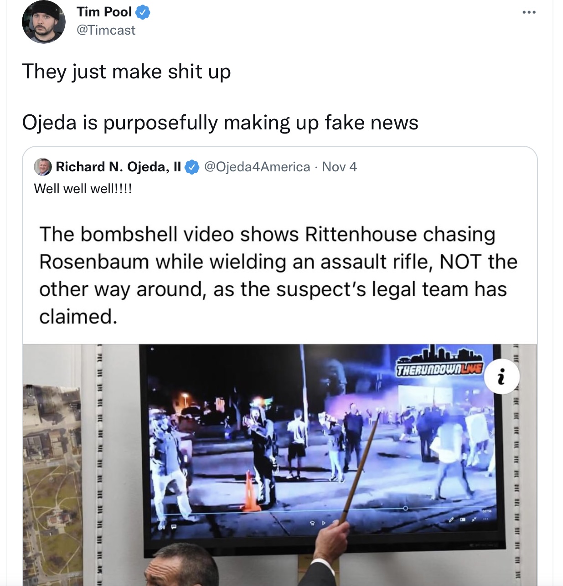The height and width of the screenshot is (586, 563).
Task: Click Tim Pool's blue verified badge
Action: tap(143, 12)
